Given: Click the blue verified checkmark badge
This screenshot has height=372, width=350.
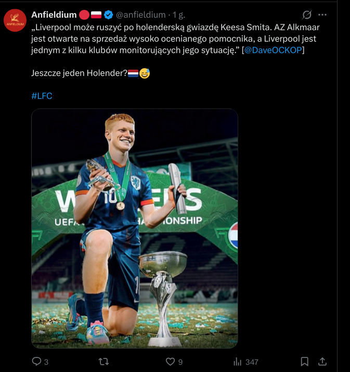Looking at the screenshot, I should tap(109, 15).
